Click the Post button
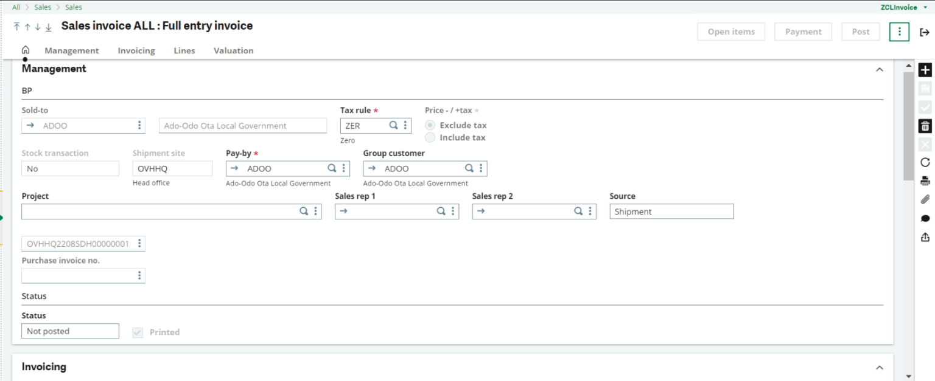Screen dimensions: 935x381 click(861, 32)
